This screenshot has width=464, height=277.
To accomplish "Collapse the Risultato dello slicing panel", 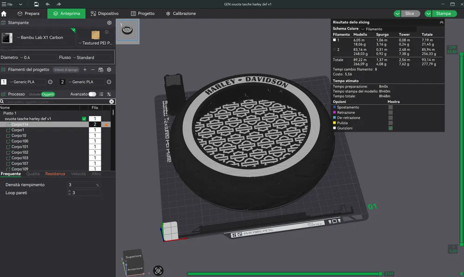I will (x=441, y=22).
